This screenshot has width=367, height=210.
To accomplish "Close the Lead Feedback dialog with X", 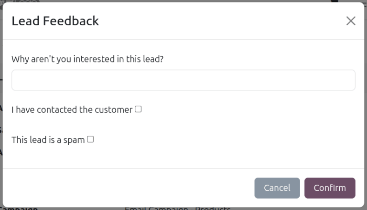I will click(x=351, y=21).
